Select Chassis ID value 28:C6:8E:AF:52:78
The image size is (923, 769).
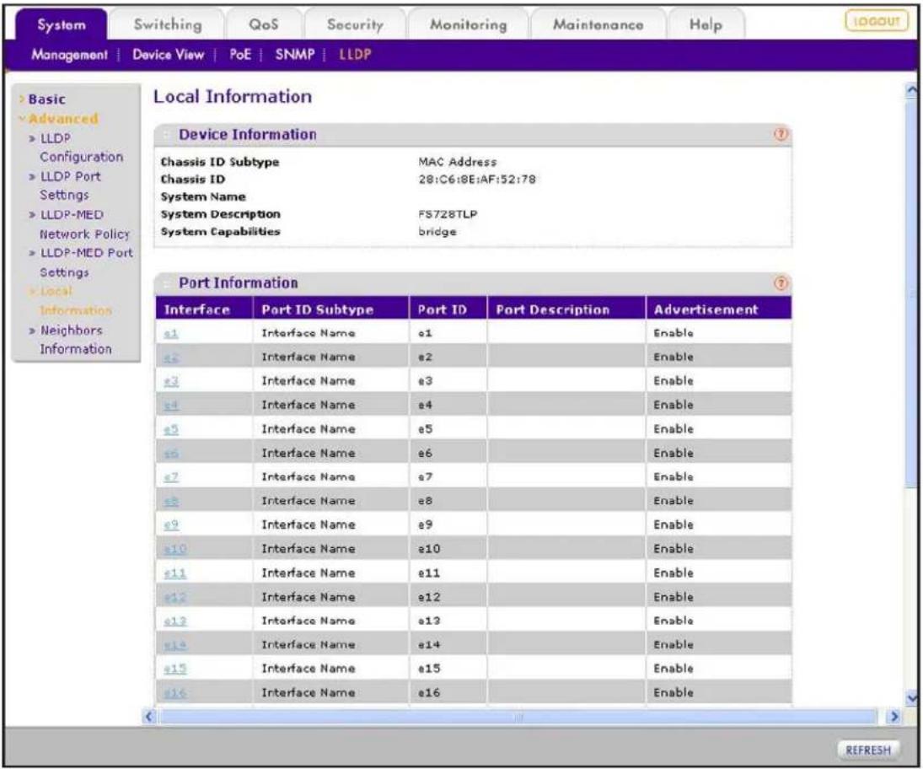(x=477, y=180)
